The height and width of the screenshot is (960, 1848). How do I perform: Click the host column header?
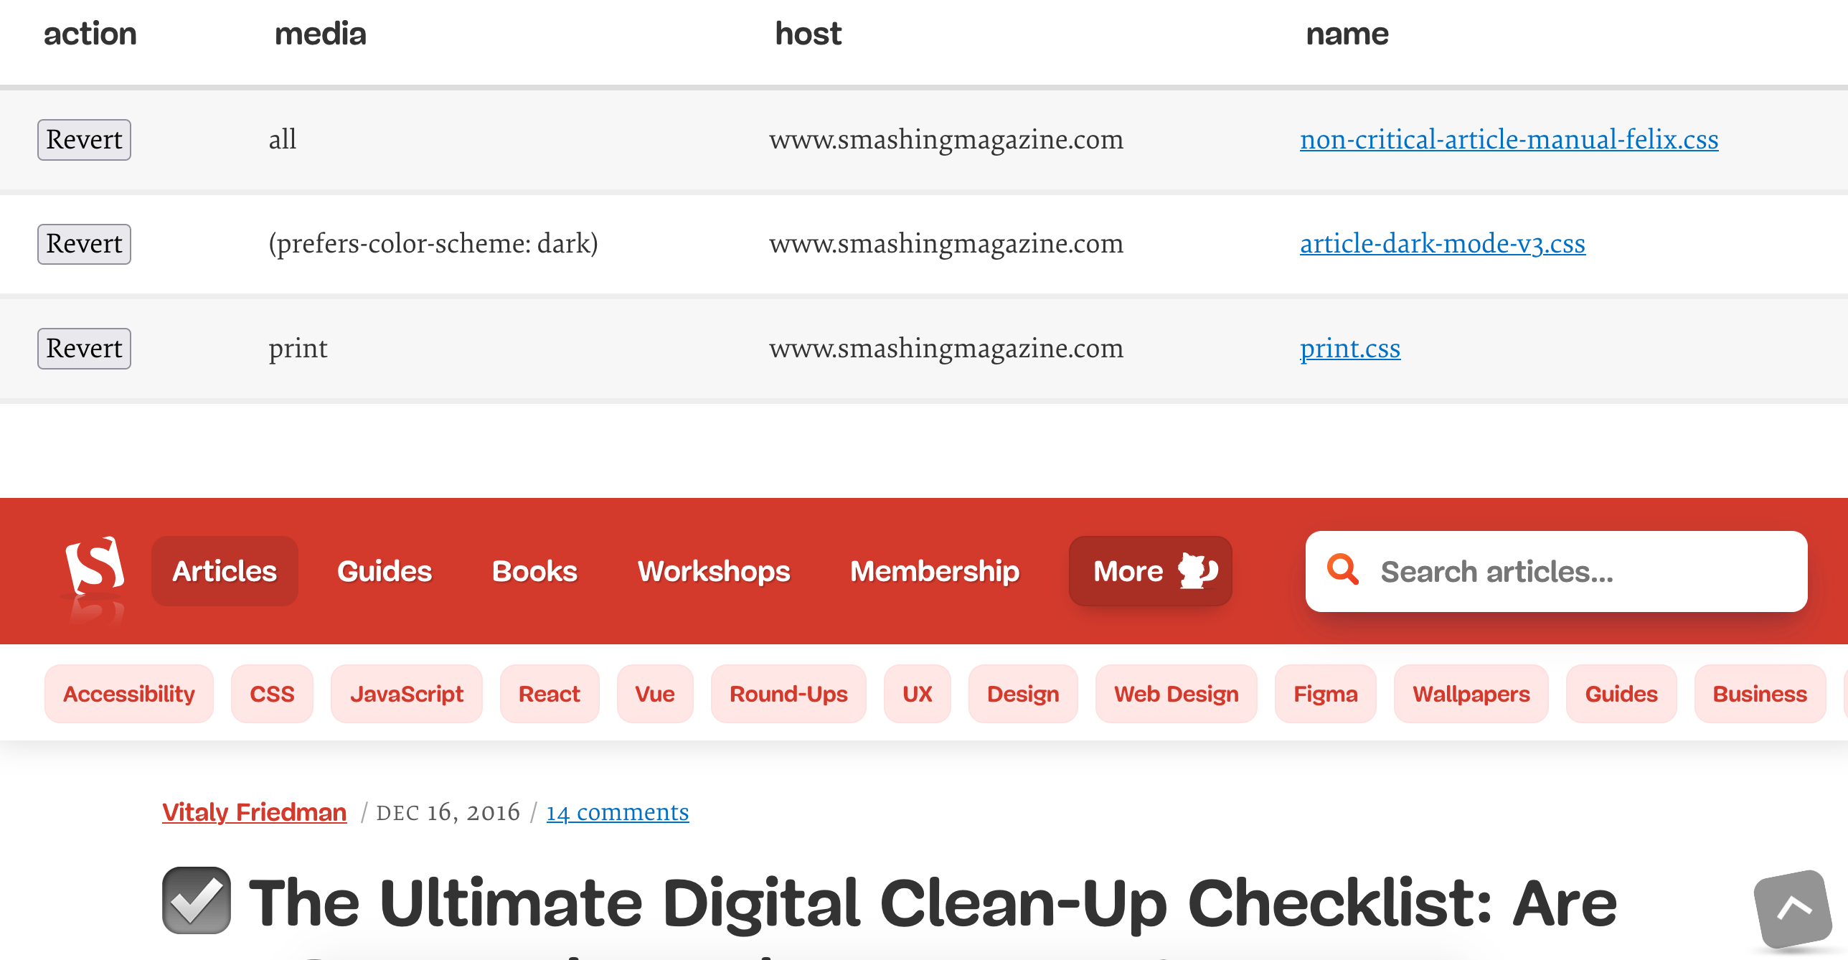808,34
